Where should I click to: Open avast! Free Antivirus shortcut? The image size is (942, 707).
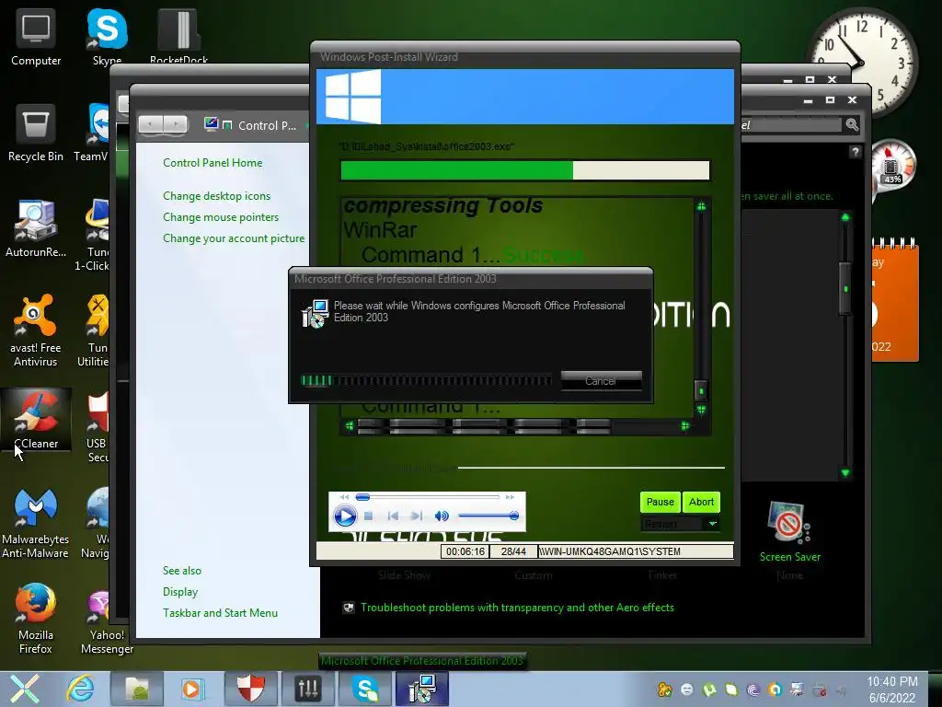pos(36,330)
